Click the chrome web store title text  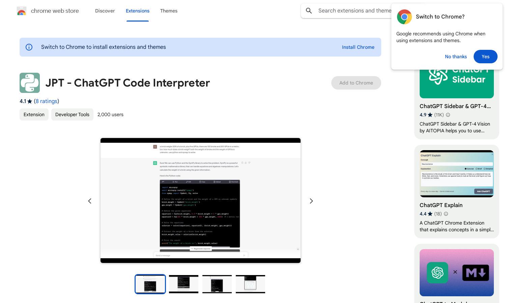[55, 11]
